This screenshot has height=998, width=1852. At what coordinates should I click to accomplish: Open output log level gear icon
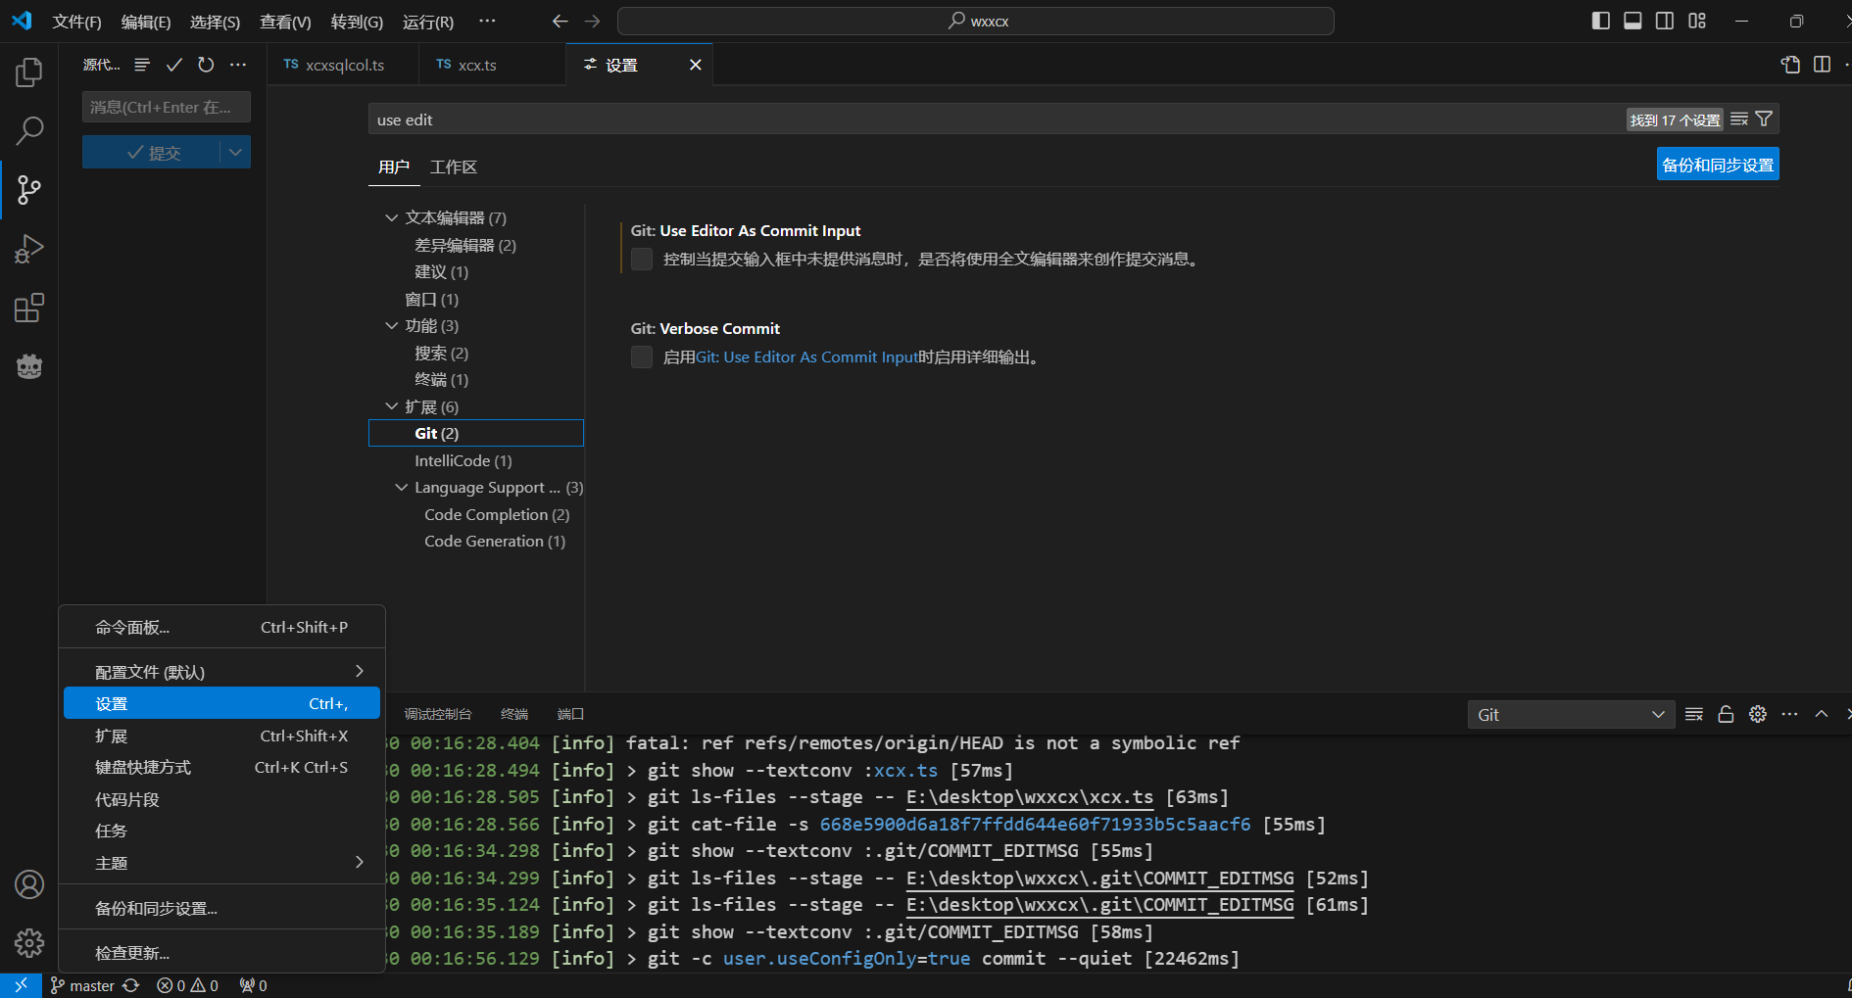pyautogui.click(x=1758, y=714)
